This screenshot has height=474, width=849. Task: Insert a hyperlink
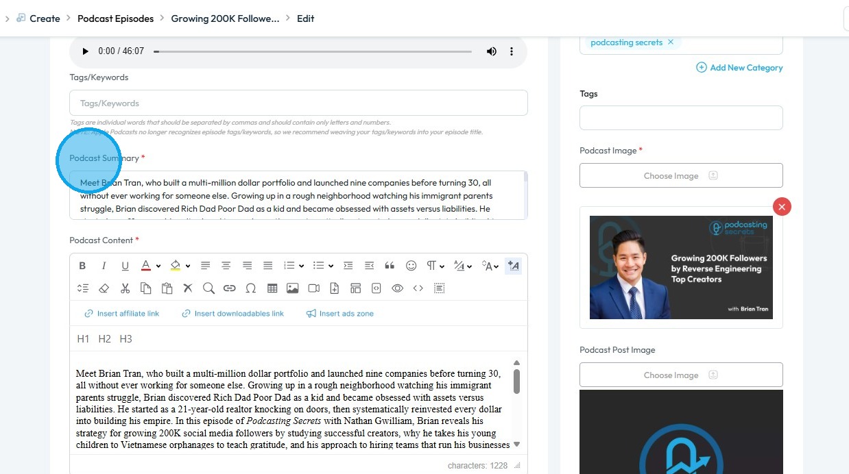click(230, 288)
